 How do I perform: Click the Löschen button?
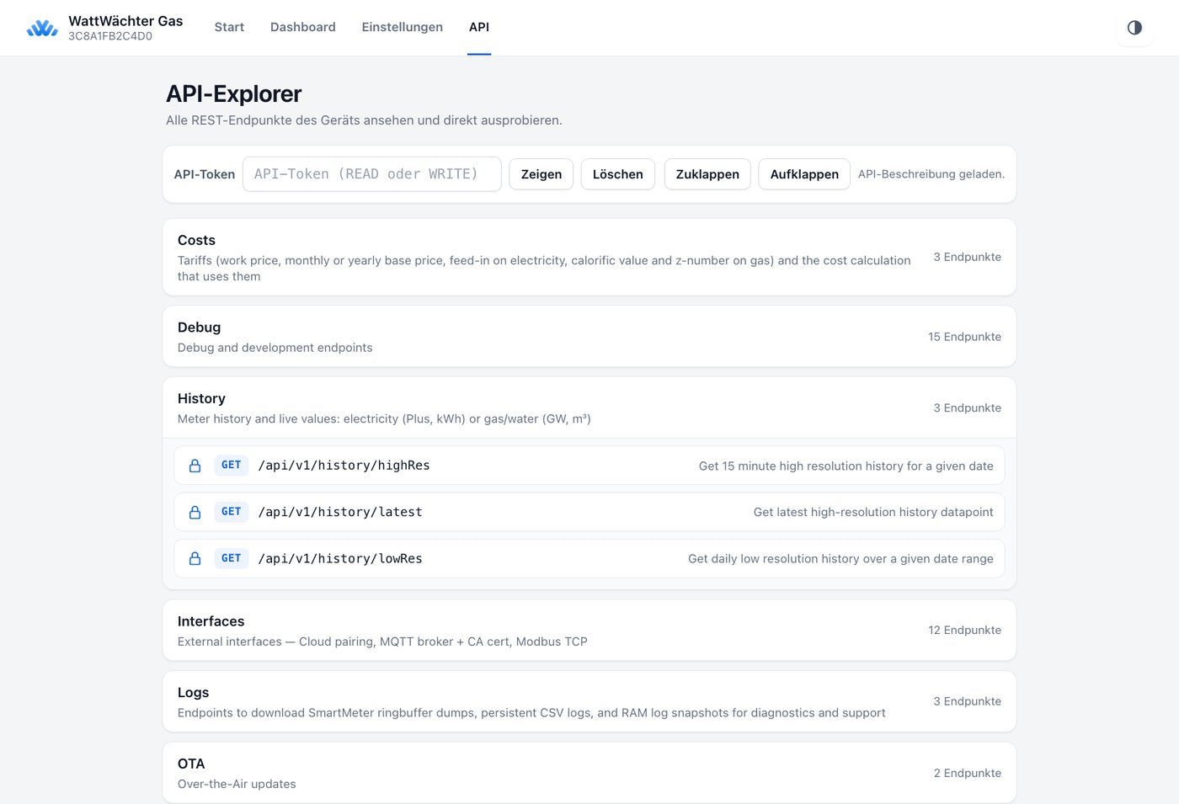click(x=617, y=174)
